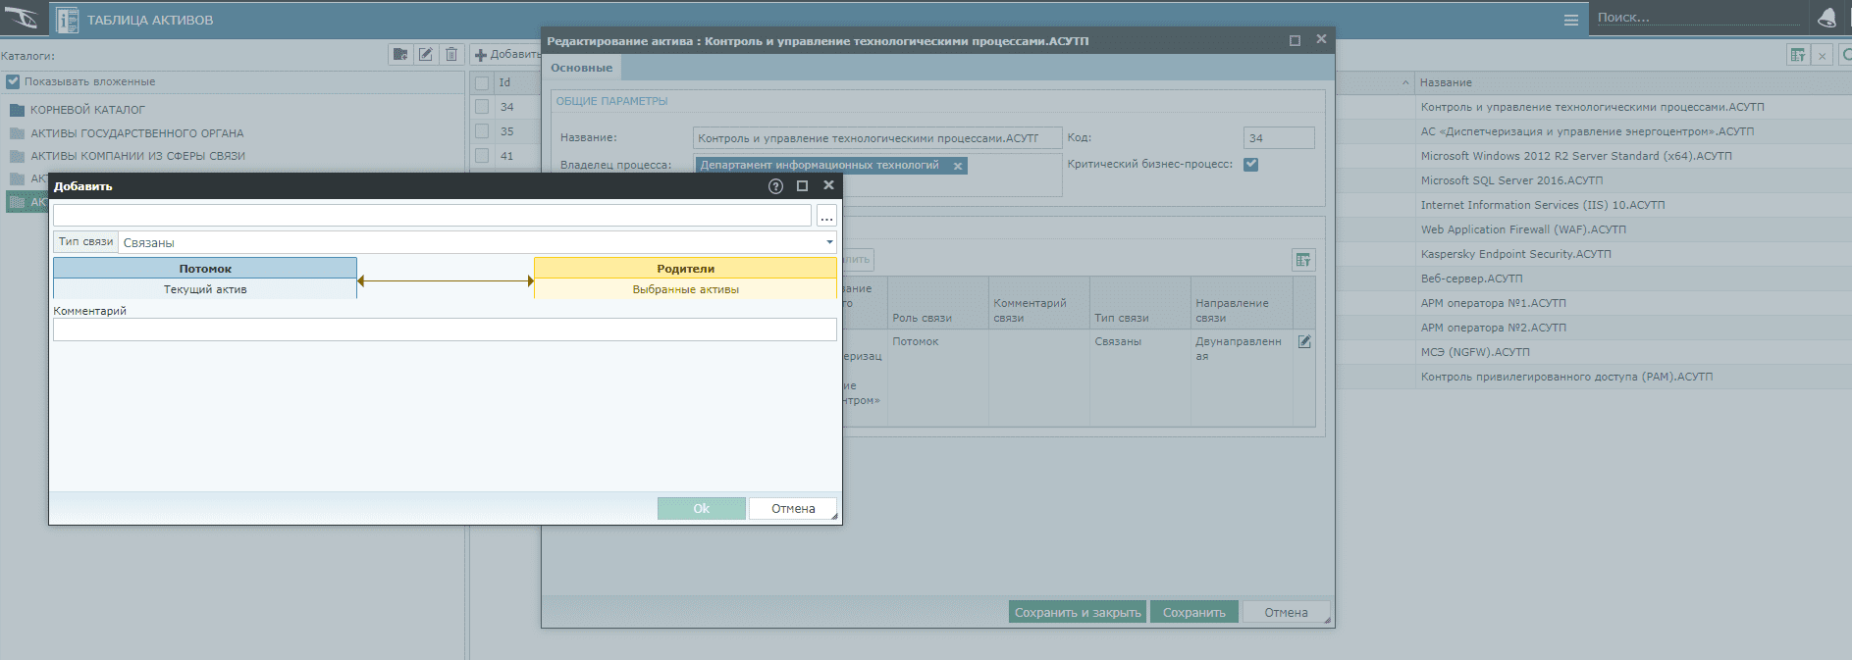Click the add catalog folder icon
This screenshot has height=660, width=1852.
point(400,55)
